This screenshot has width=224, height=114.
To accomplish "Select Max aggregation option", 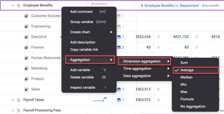I will [195, 92].
